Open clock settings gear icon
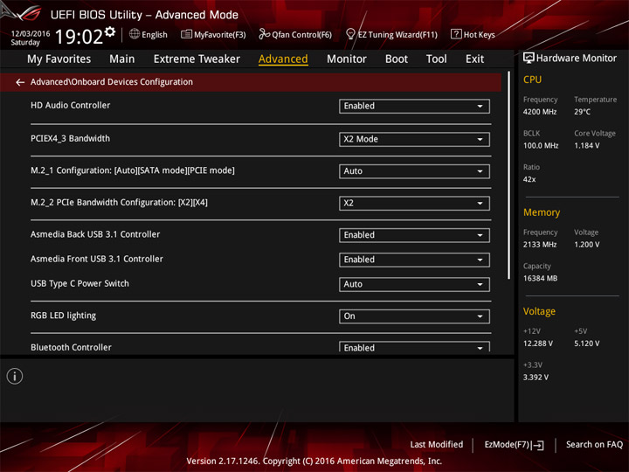Image resolution: width=629 pixels, height=472 pixels. tap(110, 31)
